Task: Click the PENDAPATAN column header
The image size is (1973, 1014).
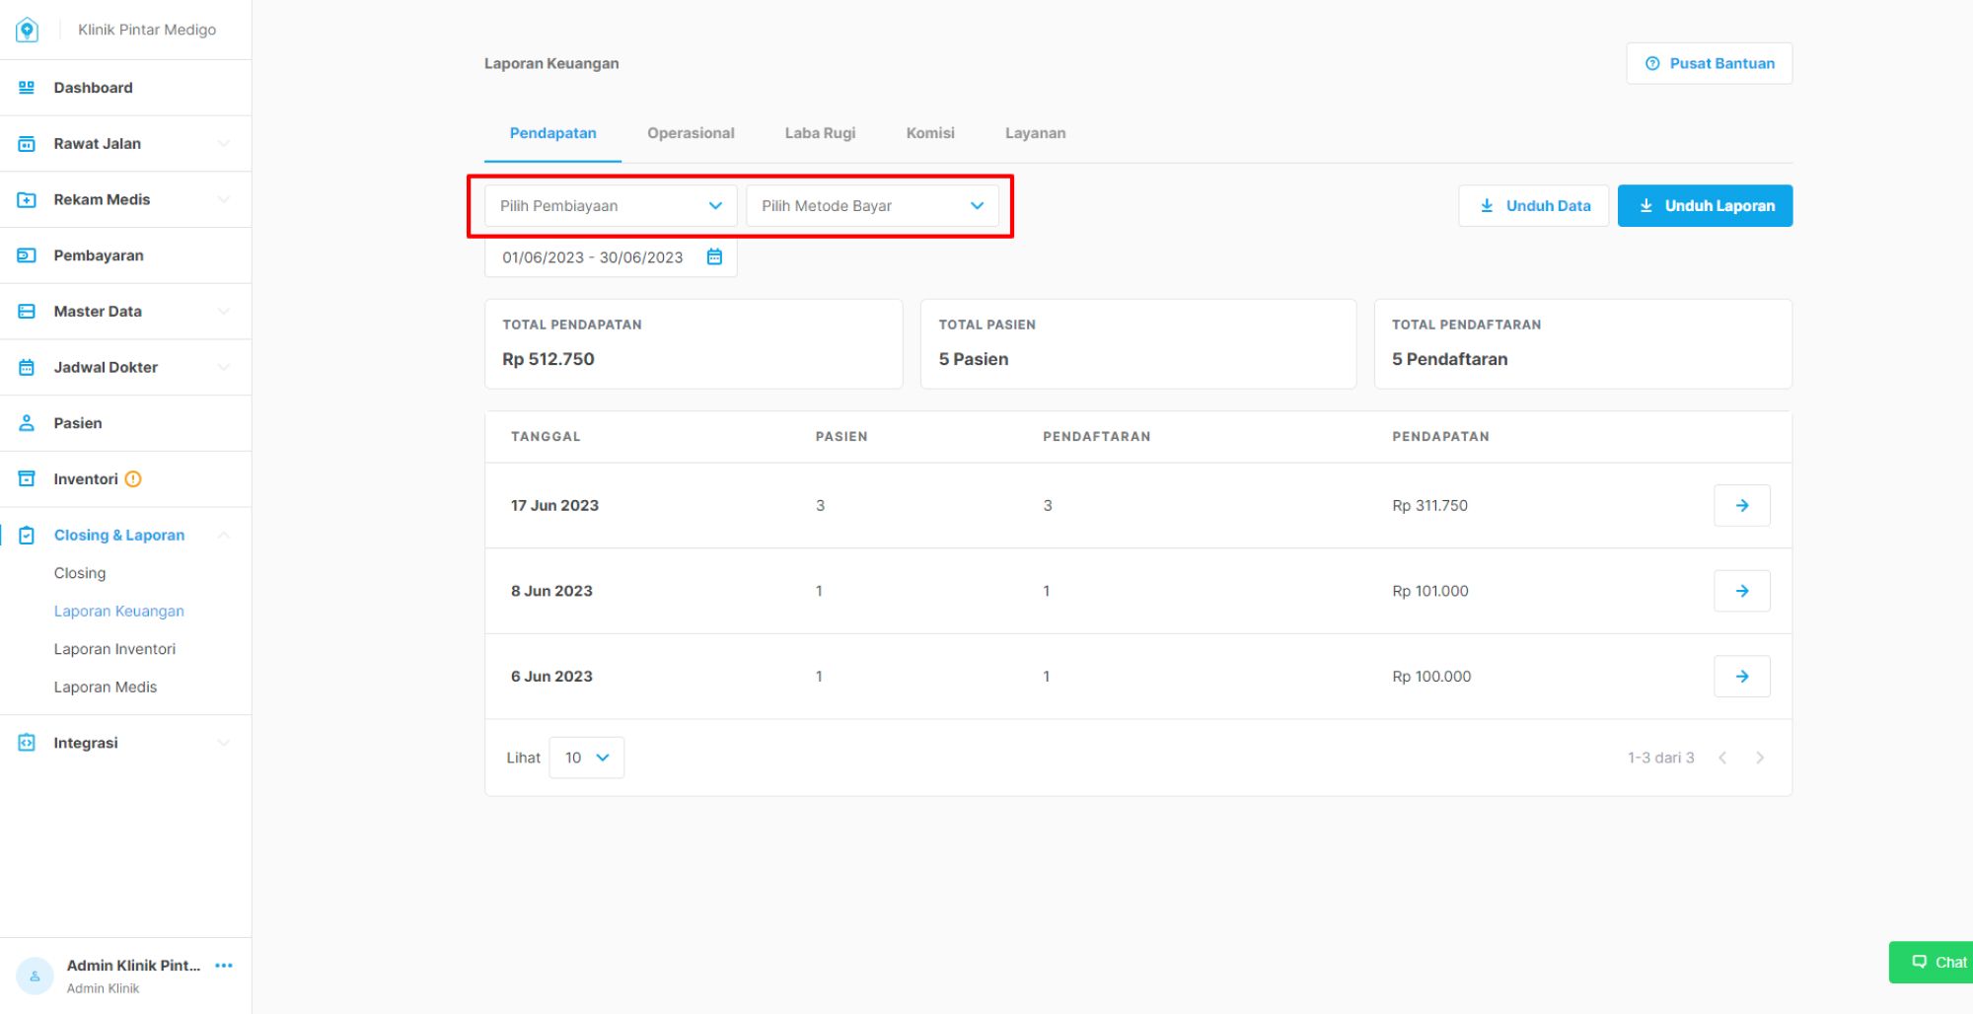Action: click(x=1440, y=437)
